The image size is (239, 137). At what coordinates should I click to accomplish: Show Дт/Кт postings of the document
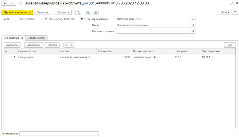point(78,12)
